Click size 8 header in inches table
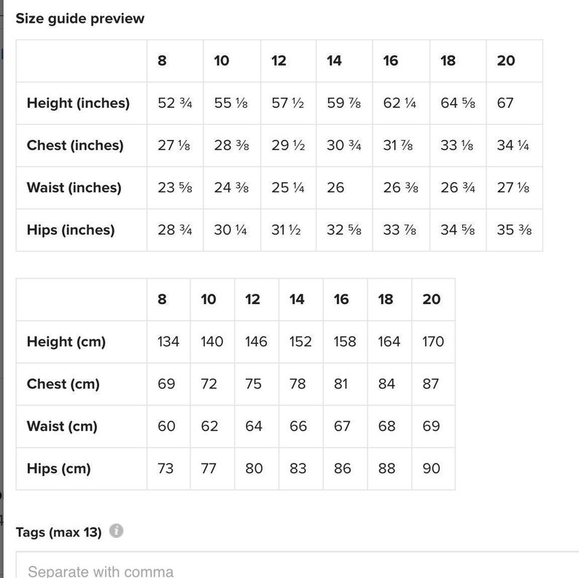The height and width of the screenshot is (578, 579). (x=162, y=60)
